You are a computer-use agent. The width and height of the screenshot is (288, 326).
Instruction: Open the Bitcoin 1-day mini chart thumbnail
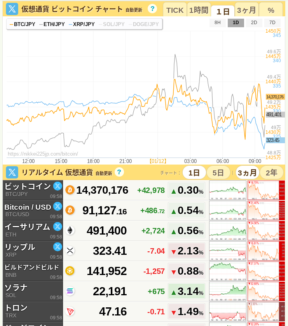228,190
